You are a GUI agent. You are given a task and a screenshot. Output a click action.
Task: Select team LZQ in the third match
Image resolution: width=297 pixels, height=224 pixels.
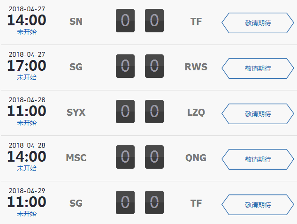[196, 112]
